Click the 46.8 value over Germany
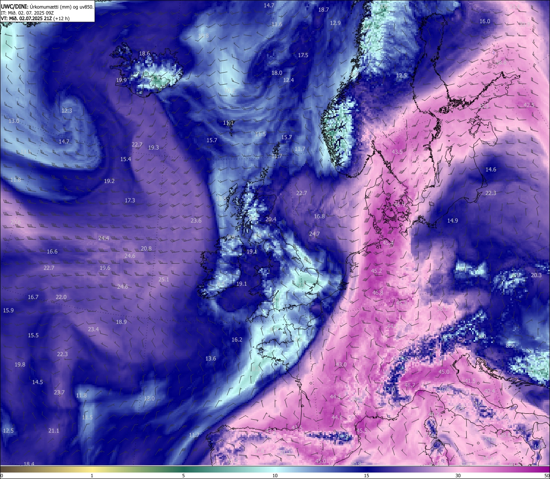This screenshot has height=479, width=550. click(378, 293)
